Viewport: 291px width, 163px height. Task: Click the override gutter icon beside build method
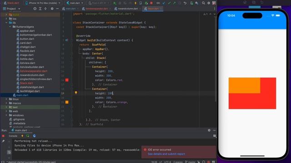[x=67, y=40]
